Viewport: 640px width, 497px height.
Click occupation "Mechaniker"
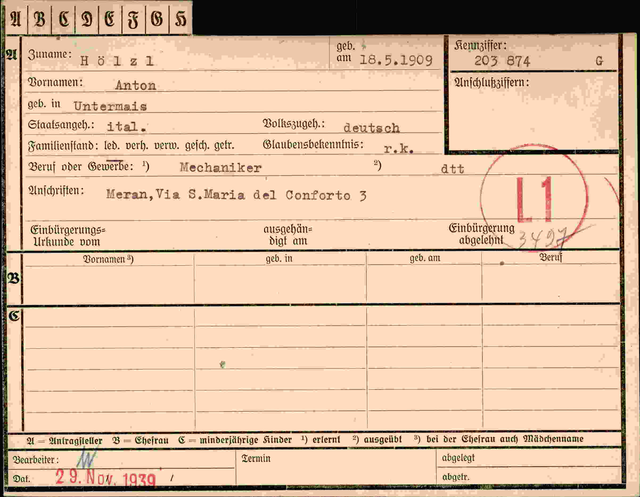(221, 168)
